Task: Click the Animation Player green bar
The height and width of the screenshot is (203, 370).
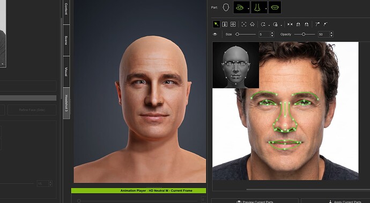Action: 138,191
